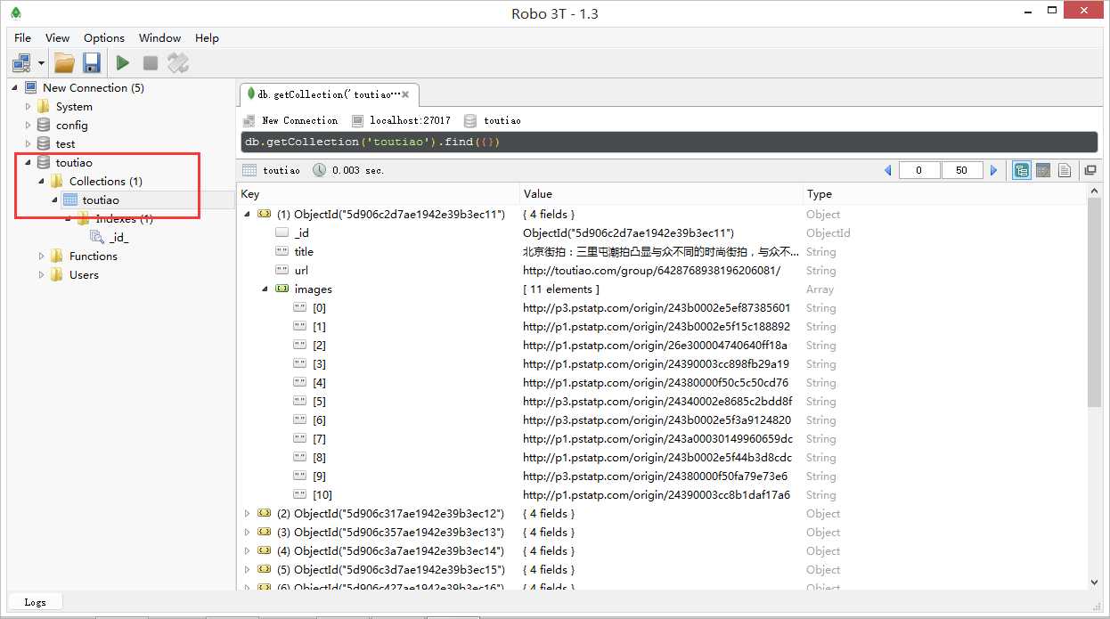This screenshot has width=1110, height=619.
Task: Select the toutiao collection in the tree
Action: 101,200
